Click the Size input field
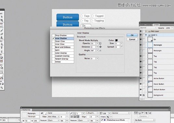Viewport: 174px width, 123px height. [117, 43]
